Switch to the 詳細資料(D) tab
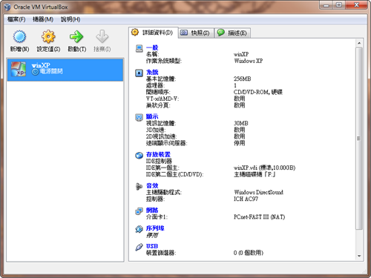This screenshot has width=371, height=278. [154, 33]
